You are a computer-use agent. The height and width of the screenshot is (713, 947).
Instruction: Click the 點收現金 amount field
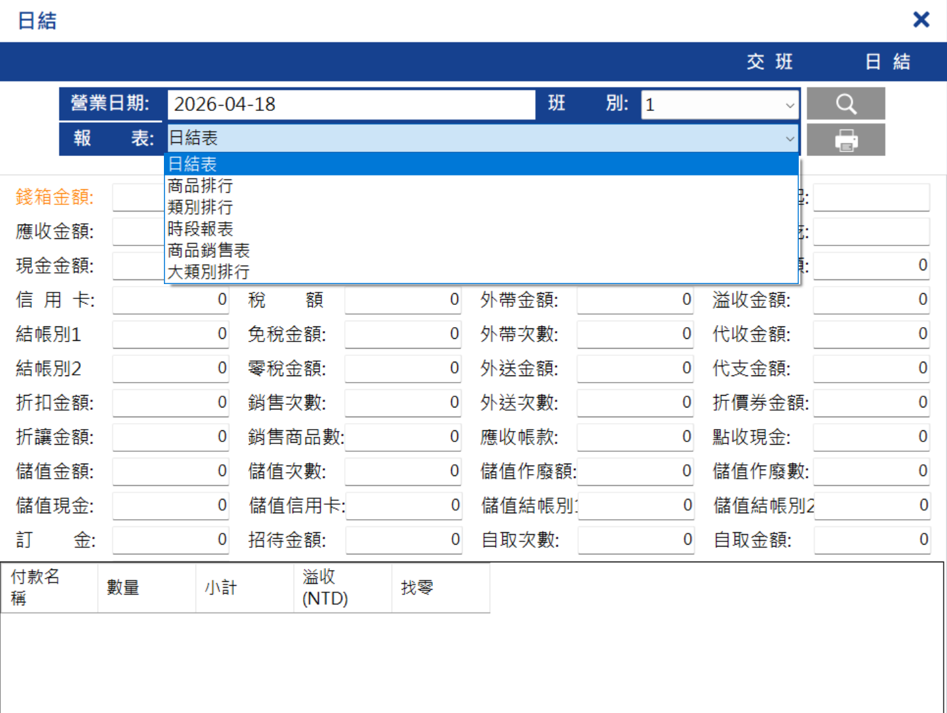point(871,437)
